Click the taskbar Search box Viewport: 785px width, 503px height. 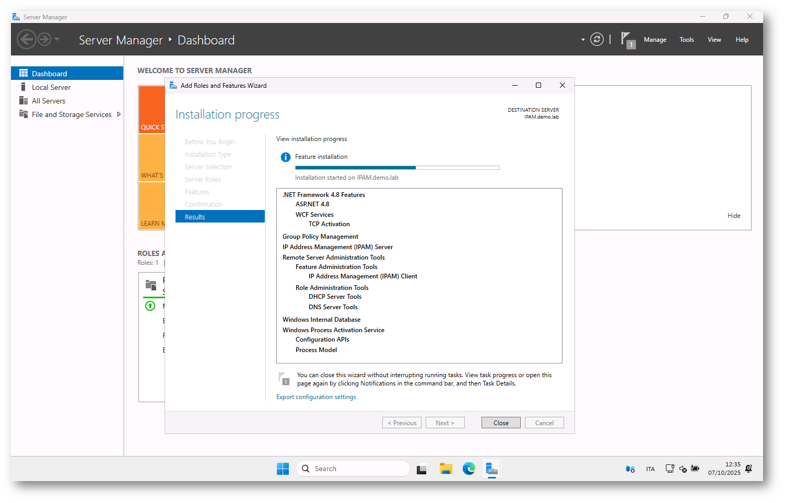(353, 469)
